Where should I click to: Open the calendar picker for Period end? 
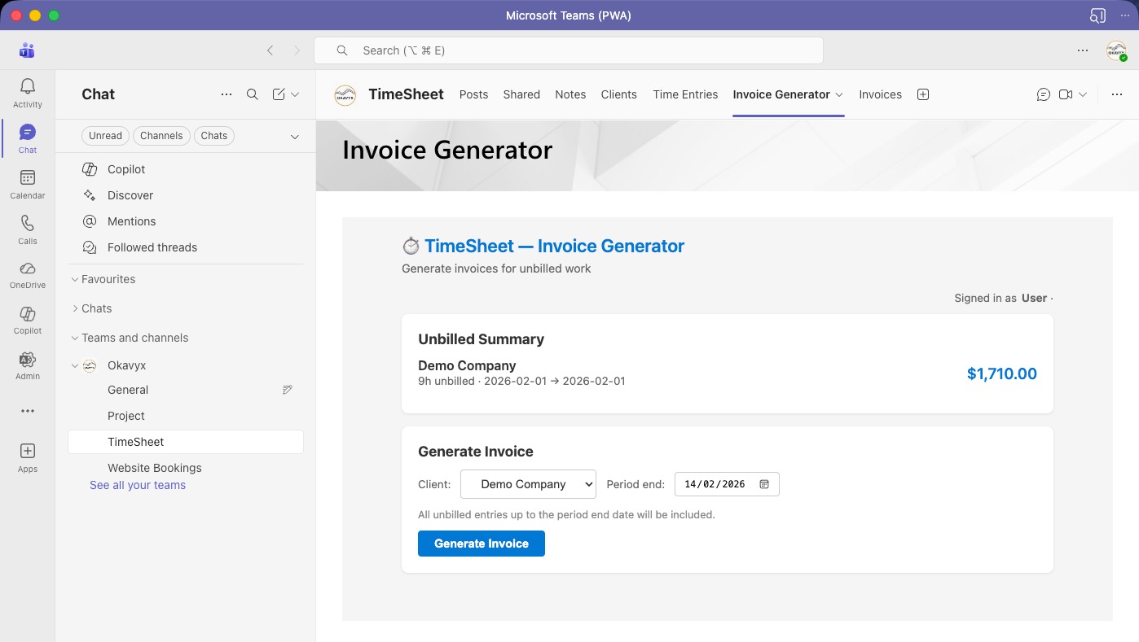coord(763,483)
